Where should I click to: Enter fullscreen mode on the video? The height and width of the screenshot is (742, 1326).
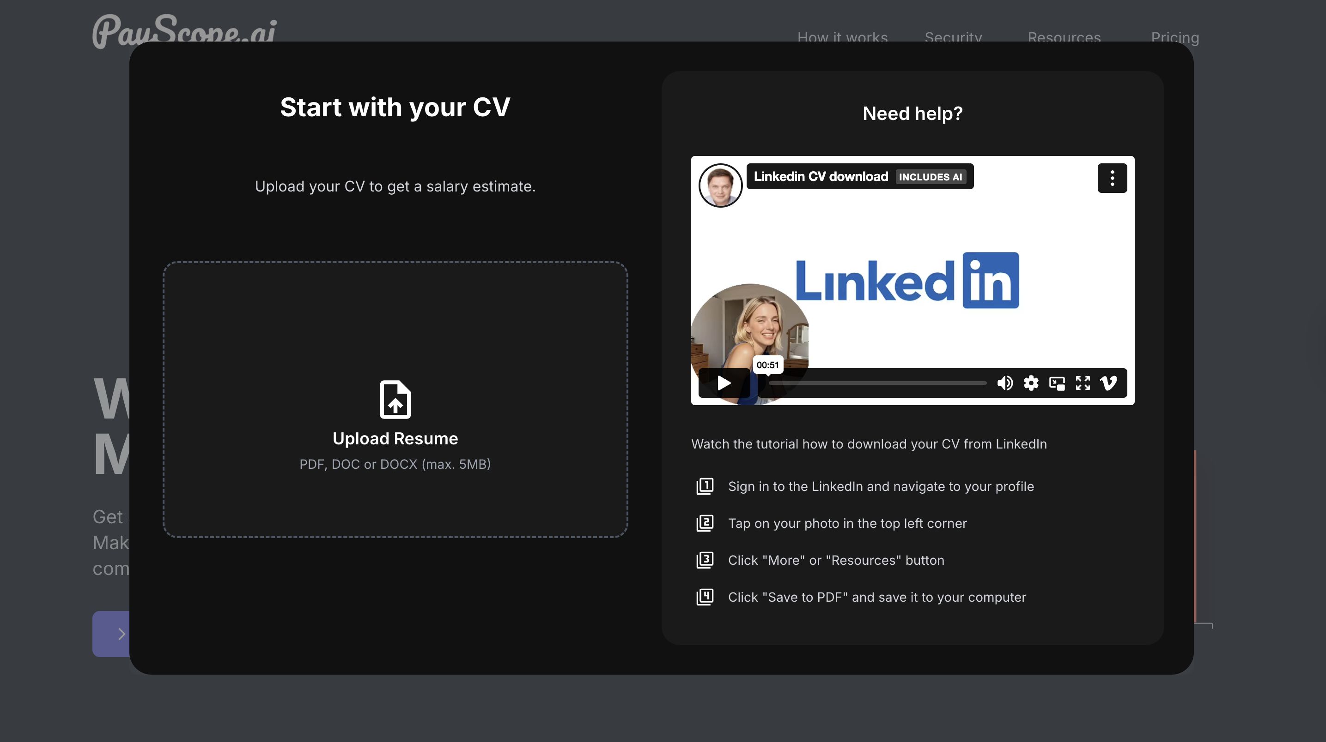pos(1083,383)
